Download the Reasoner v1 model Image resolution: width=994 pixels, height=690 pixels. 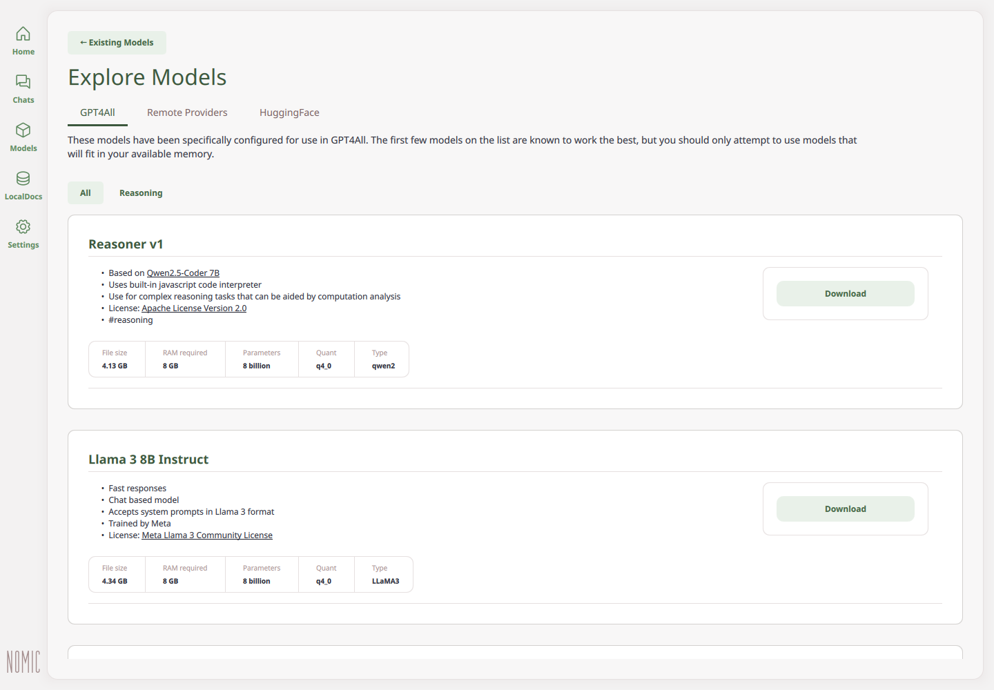[x=845, y=294]
